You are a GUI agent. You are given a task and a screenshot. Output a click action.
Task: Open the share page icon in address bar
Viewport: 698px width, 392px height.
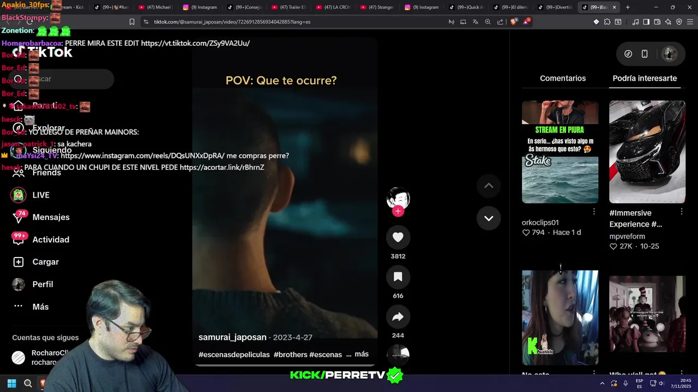point(500,22)
